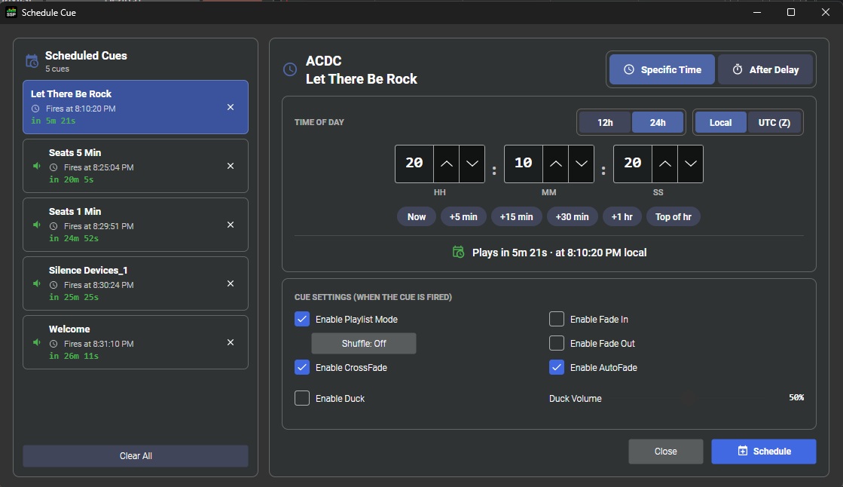This screenshot has width=843, height=487.
Task: Remove the Welcome scheduled cue
Action: pos(230,342)
